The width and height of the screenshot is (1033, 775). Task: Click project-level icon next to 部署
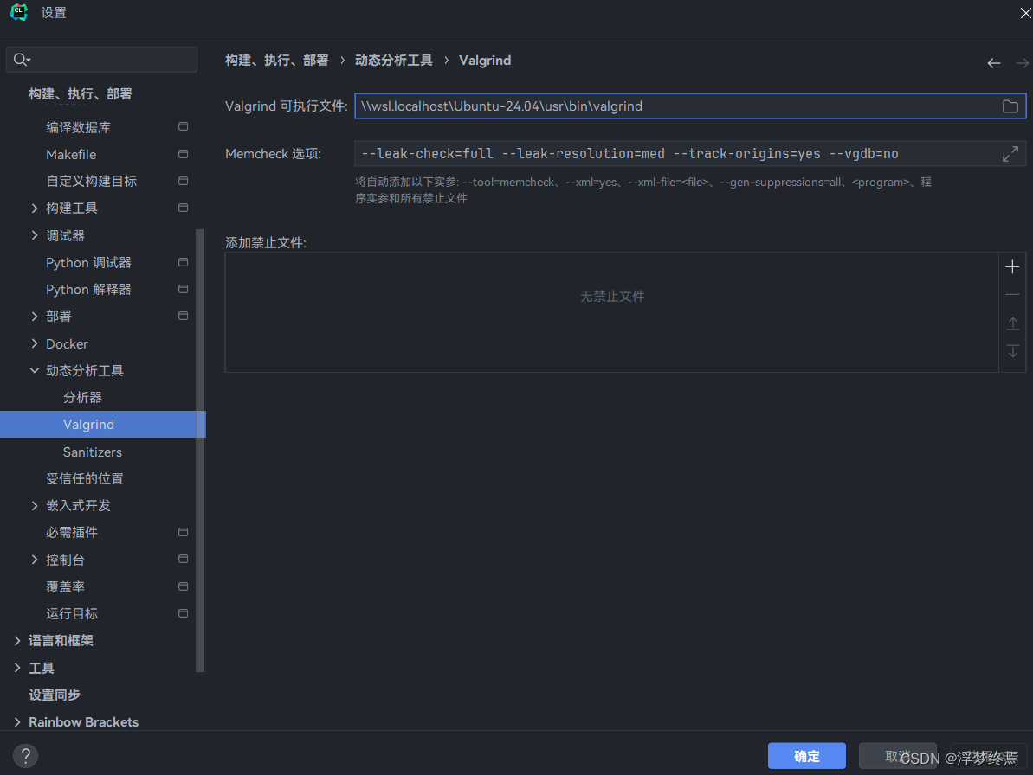click(184, 316)
